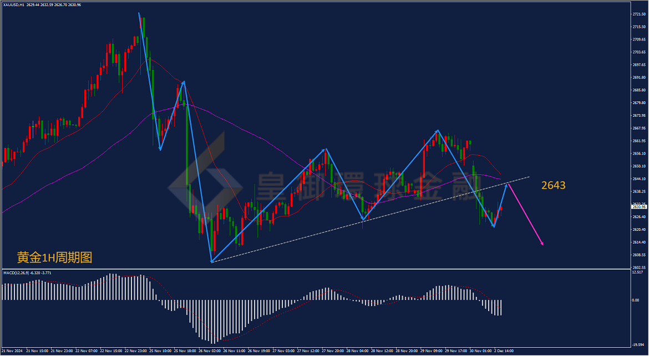Click the 黄金1H周期图 chart title text
Image resolution: width=649 pixels, height=356 pixels.
click(54, 257)
